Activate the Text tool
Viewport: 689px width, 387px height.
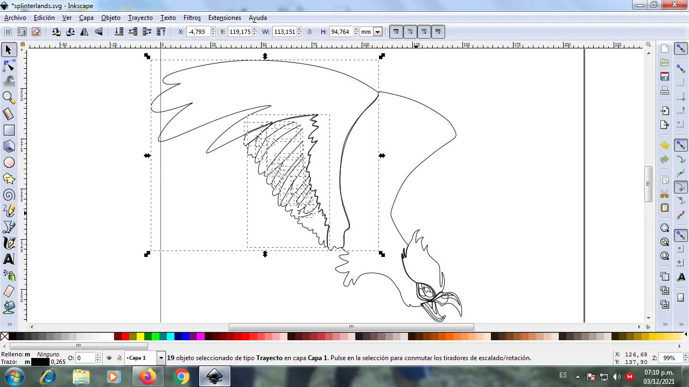(x=9, y=259)
